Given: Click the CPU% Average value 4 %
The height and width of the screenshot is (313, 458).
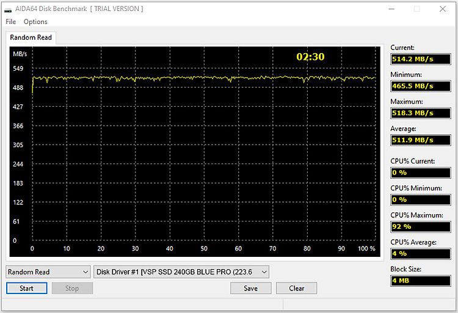Looking at the screenshot, I should point(421,254).
